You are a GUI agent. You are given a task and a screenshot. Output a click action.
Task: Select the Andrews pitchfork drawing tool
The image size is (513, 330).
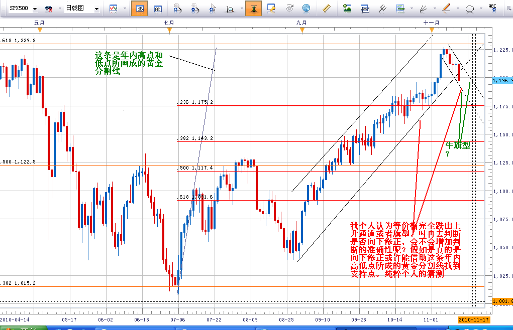(x=382, y=9)
